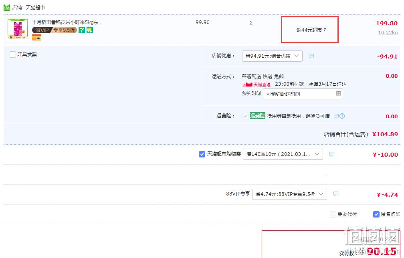Click the green 运费险 label badge
404x258 pixels.
(257, 116)
